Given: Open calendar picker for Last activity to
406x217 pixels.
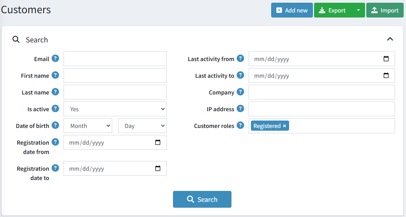Looking at the screenshot, I should 386,75.
